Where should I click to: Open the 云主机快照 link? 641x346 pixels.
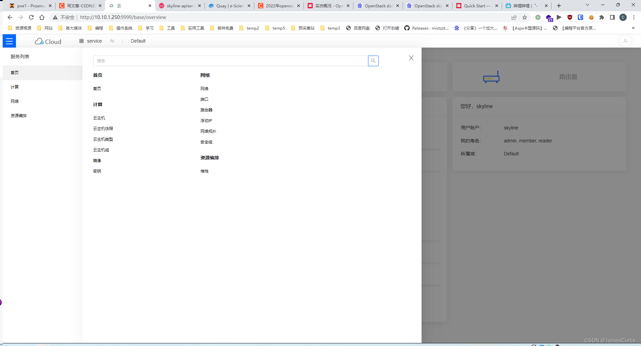pyautogui.click(x=103, y=129)
